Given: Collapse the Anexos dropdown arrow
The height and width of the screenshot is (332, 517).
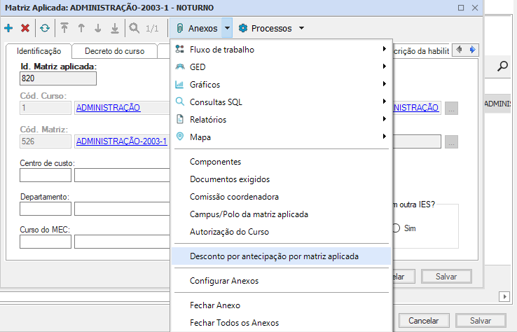Looking at the screenshot, I should [227, 29].
